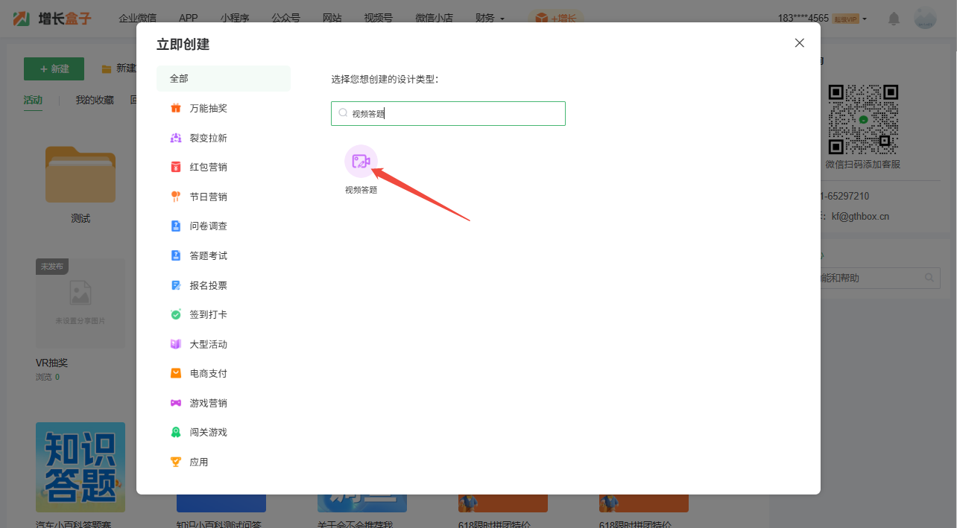This screenshot has height=528, width=957.
Task: Click notification bell icon
Action: coord(894,19)
